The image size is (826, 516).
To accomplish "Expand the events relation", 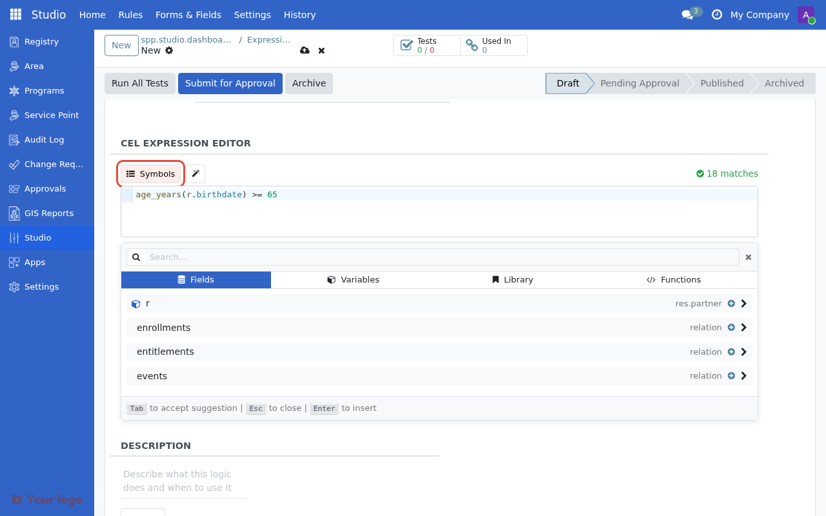I will [743, 375].
